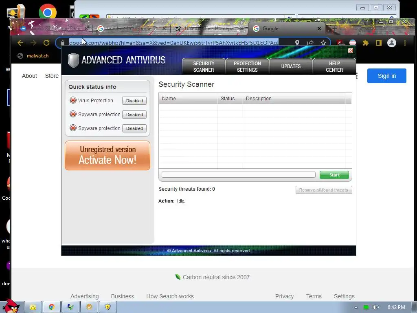
Task: Open the Settings footer menu
Action: [x=344, y=296]
